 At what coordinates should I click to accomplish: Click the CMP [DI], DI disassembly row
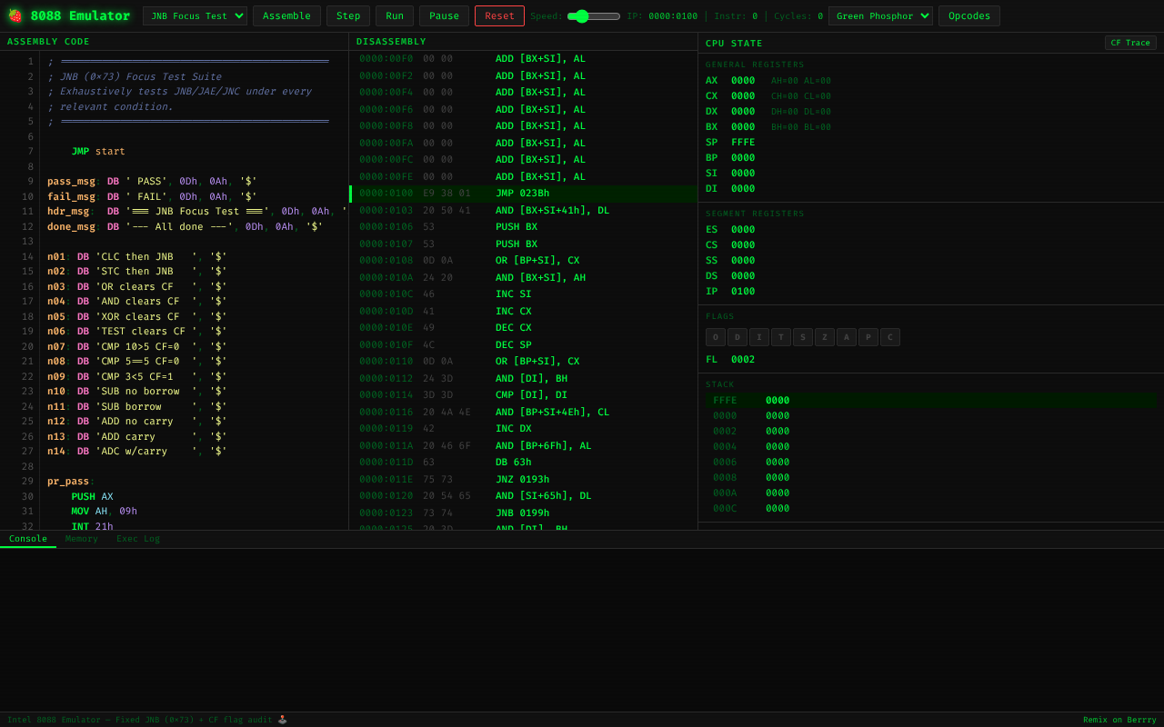523,395
